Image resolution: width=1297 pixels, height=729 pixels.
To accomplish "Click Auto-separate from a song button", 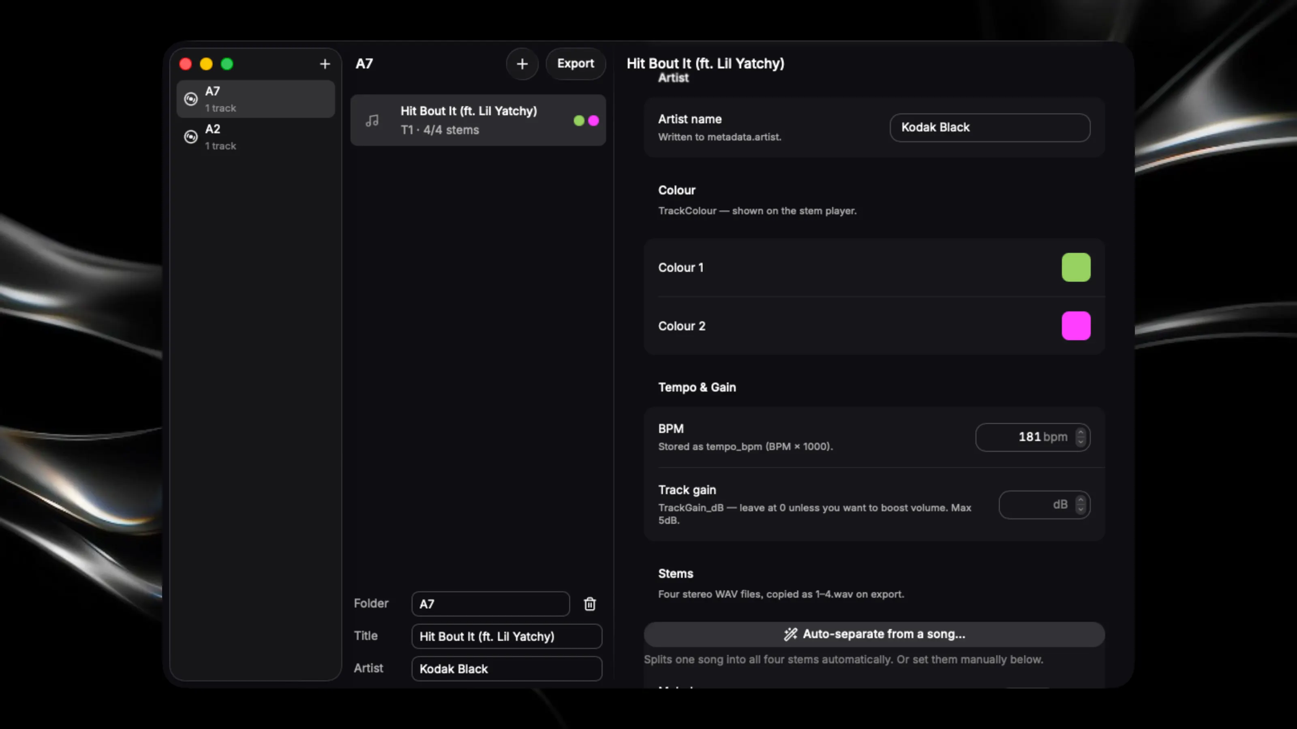I will coord(874,634).
